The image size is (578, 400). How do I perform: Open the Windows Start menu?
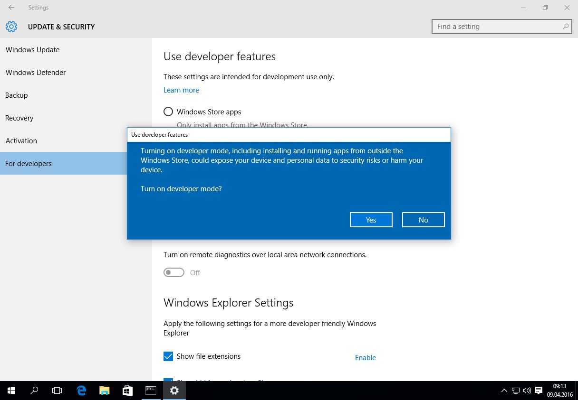pos(11,391)
